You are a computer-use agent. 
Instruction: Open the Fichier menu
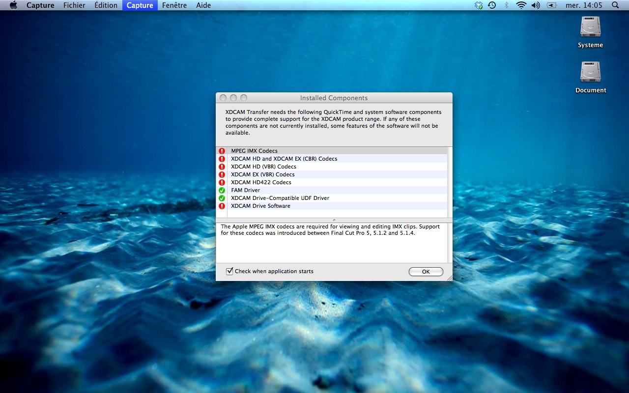(74, 5)
